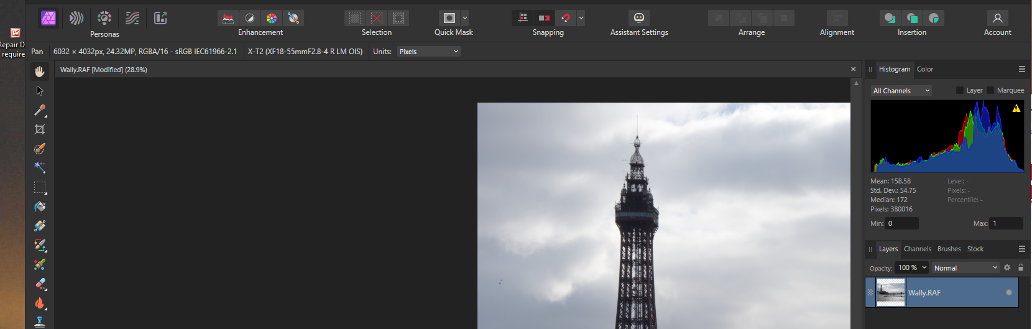Open the Snapping options dropdown arrow
Image resolution: width=1032 pixels, height=329 pixels.
click(581, 18)
